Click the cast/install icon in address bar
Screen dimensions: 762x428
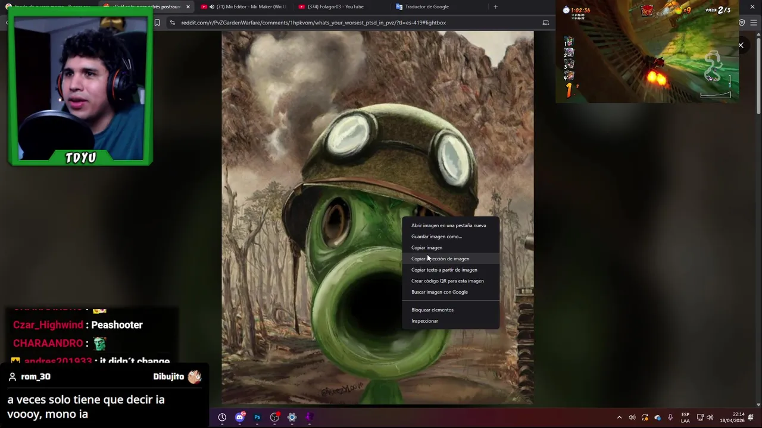[x=545, y=23]
